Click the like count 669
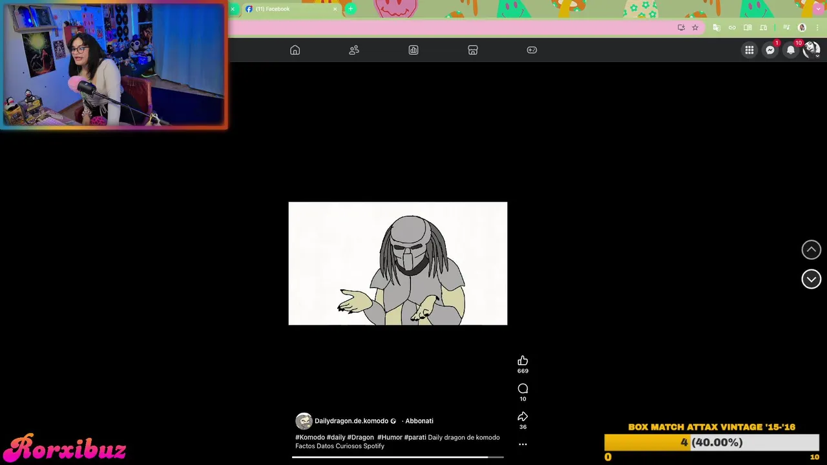Viewport: 827px width, 465px height. (x=523, y=371)
